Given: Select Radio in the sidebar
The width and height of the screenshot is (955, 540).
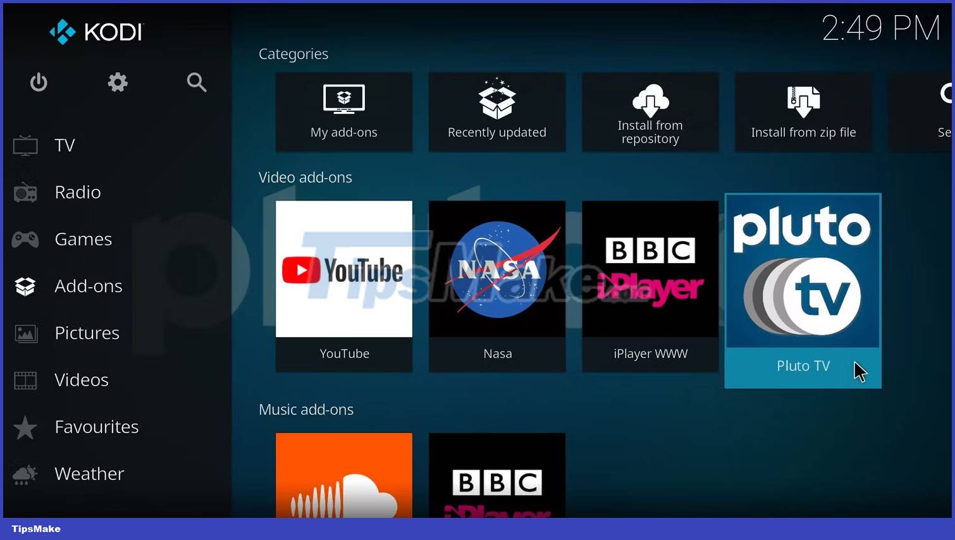Looking at the screenshot, I should point(77,192).
